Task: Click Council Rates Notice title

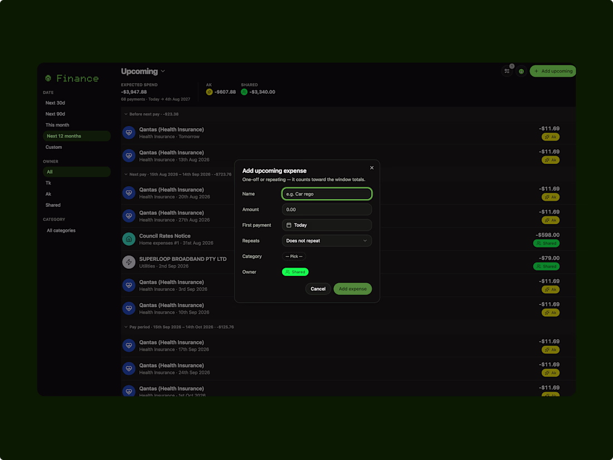Action: pos(164,236)
